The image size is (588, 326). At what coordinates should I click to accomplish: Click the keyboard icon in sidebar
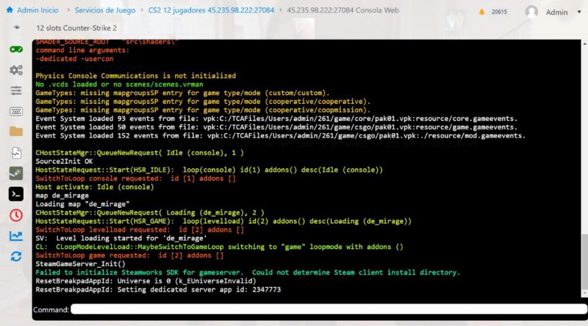coord(16,111)
